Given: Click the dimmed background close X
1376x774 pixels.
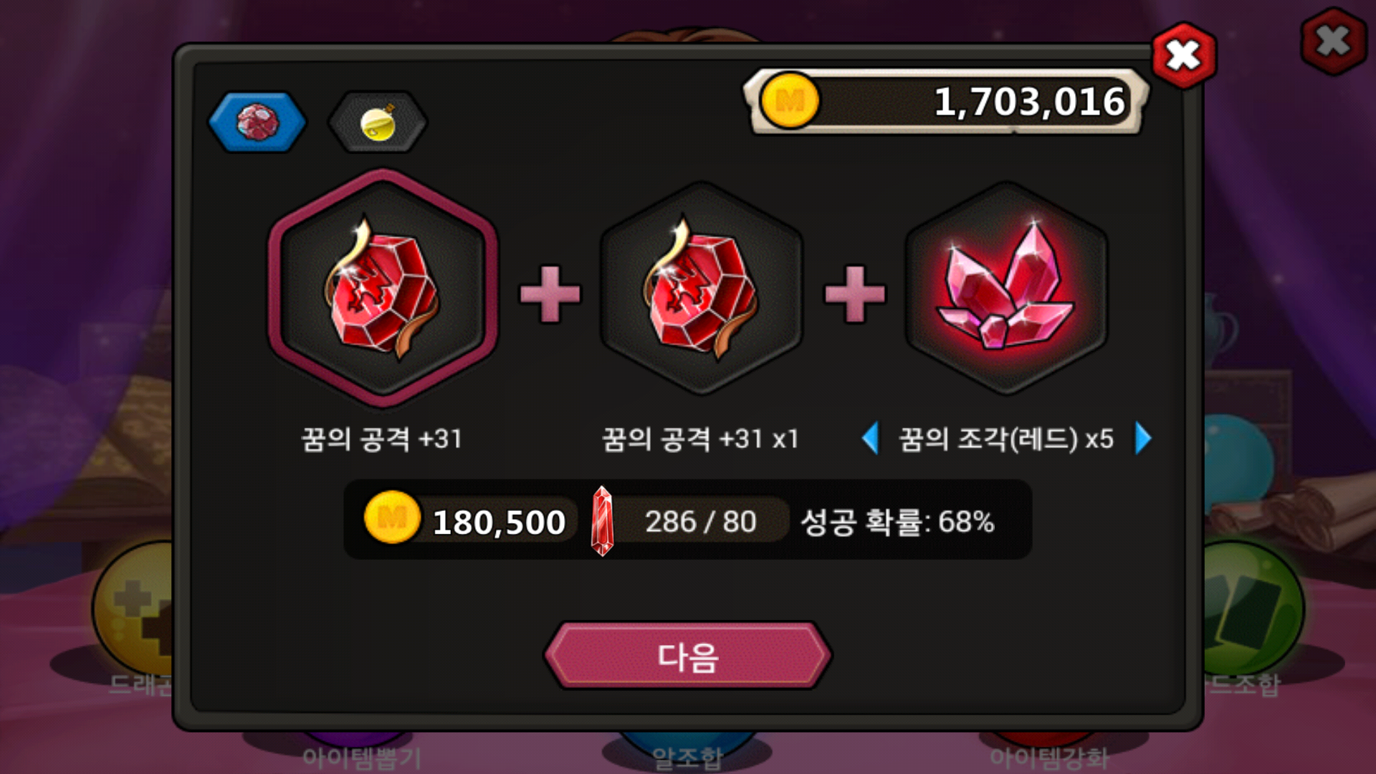Looking at the screenshot, I should coord(1333,41).
